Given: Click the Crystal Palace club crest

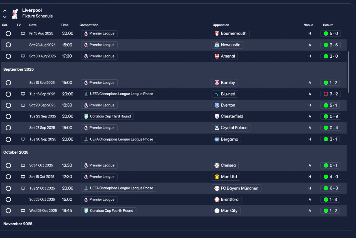Looking at the screenshot, I should pyautogui.click(x=217, y=128).
